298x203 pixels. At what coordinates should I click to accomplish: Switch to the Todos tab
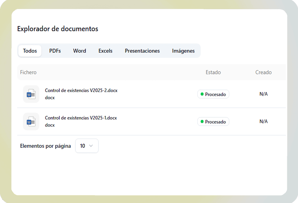tap(30, 51)
